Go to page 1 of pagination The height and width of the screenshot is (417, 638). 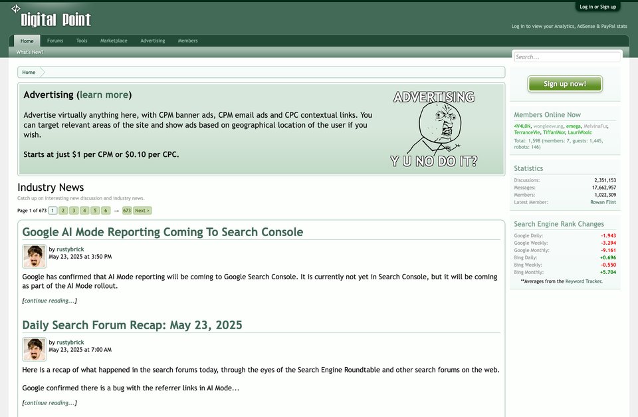(x=53, y=211)
